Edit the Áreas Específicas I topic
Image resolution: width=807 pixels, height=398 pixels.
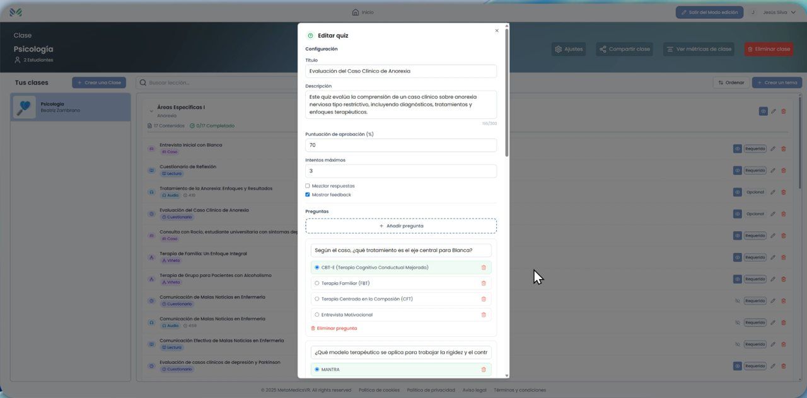(774, 111)
